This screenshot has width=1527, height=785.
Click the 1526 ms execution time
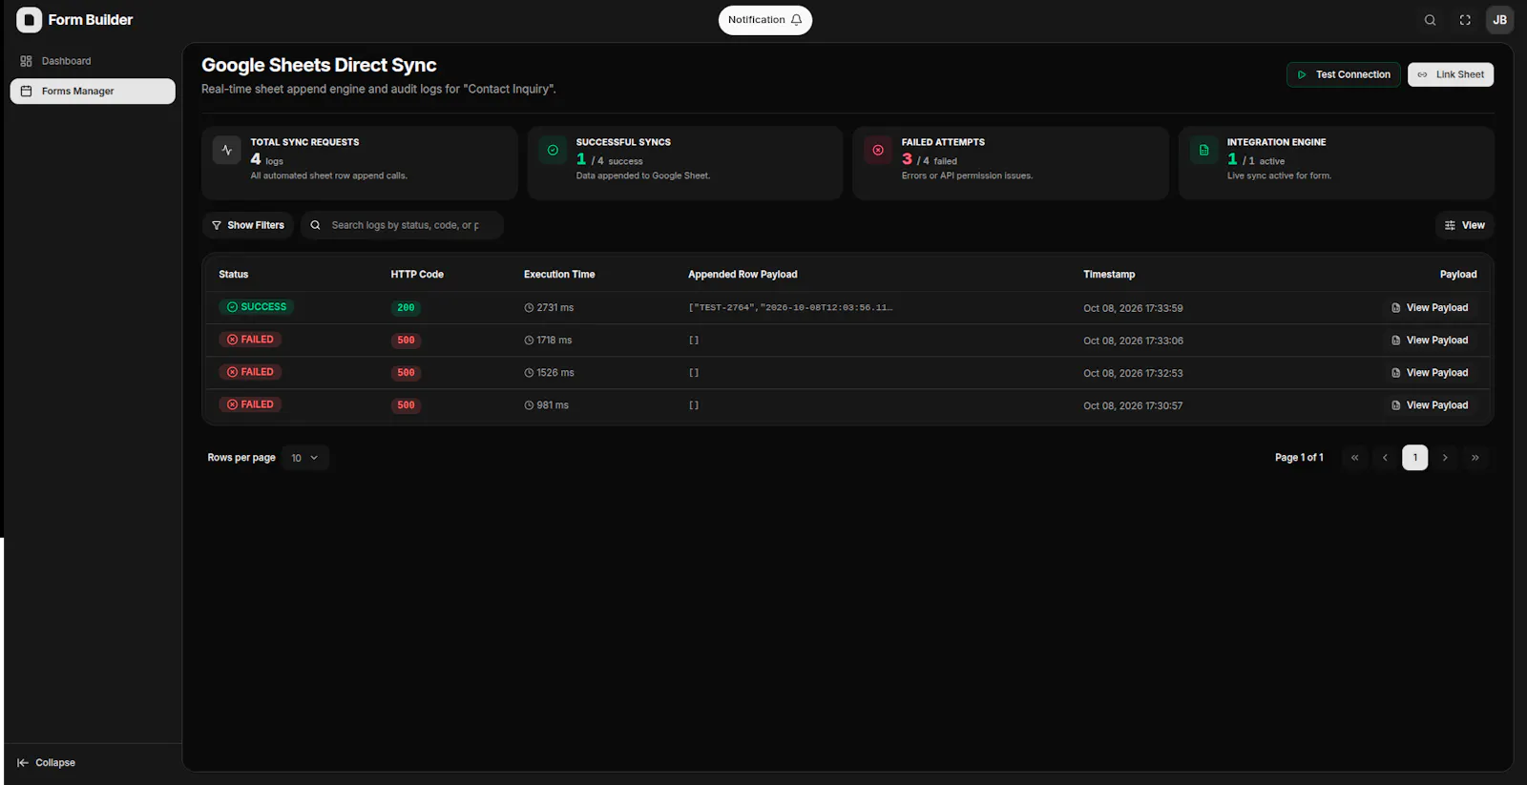click(x=549, y=373)
